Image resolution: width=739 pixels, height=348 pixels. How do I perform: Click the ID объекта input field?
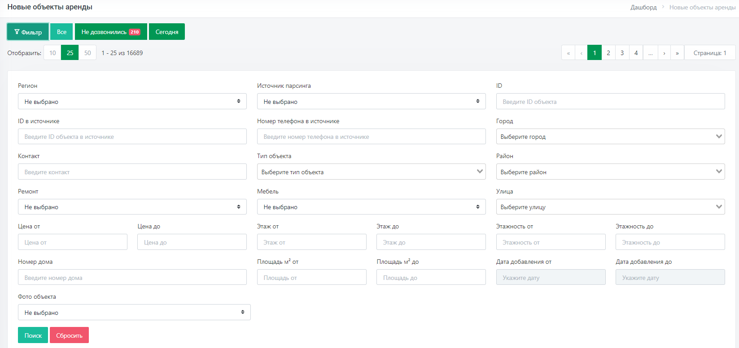click(611, 101)
